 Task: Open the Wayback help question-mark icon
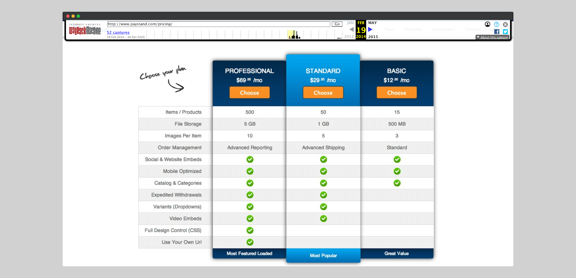tap(496, 24)
